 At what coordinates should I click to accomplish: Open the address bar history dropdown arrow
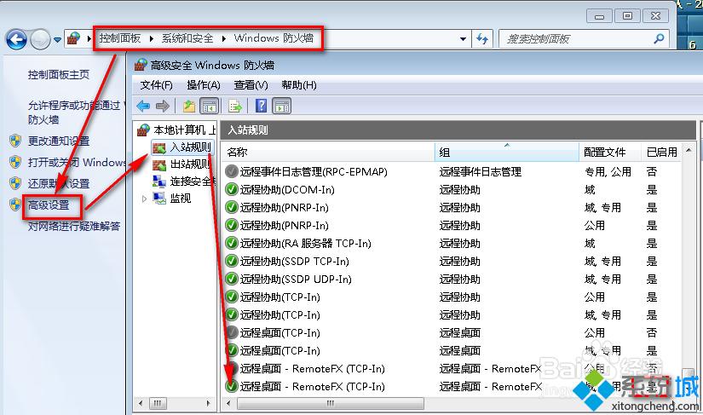click(x=464, y=39)
